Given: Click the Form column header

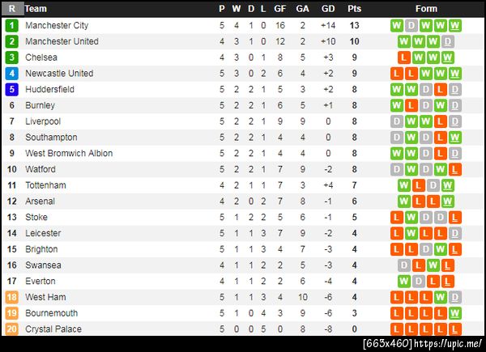Looking at the screenshot, I should click(426, 9).
